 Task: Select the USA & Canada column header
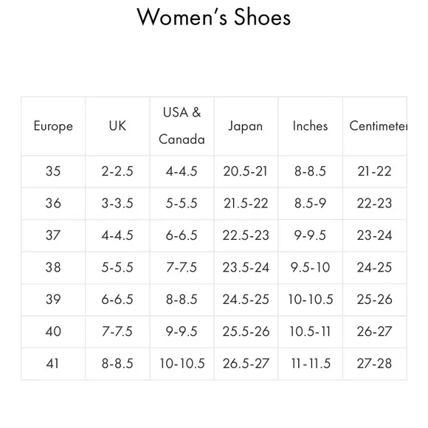click(182, 126)
